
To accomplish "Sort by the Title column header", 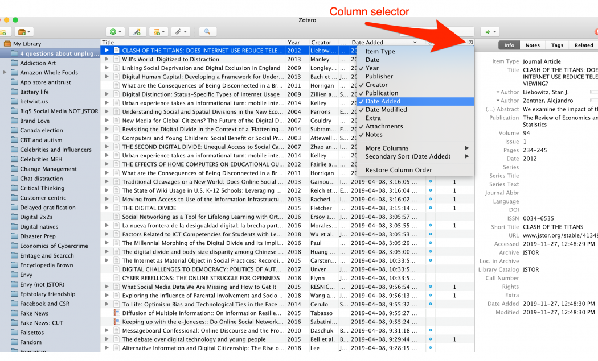I will pos(194,42).
